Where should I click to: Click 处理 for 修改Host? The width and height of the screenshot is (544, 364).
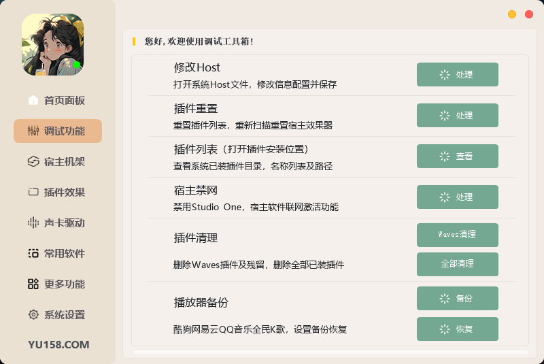coord(457,75)
